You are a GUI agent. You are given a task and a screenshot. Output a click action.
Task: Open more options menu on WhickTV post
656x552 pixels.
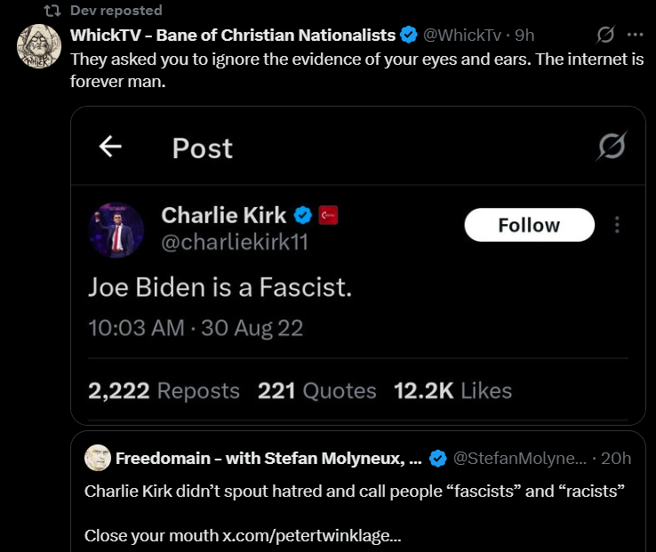tap(635, 36)
